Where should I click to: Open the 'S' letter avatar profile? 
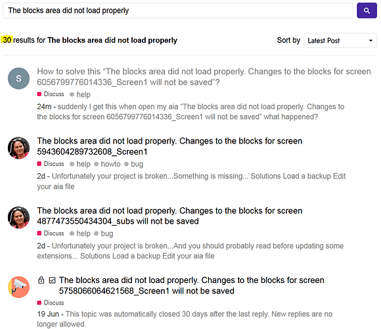[18, 78]
